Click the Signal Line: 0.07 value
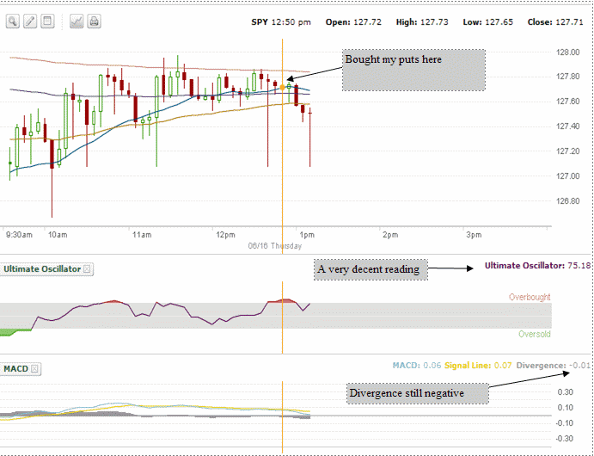594x456 pixels. [478, 366]
